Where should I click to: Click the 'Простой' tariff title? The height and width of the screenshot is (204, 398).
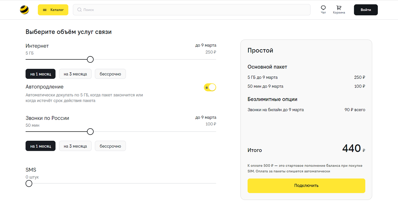click(x=260, y=51)
